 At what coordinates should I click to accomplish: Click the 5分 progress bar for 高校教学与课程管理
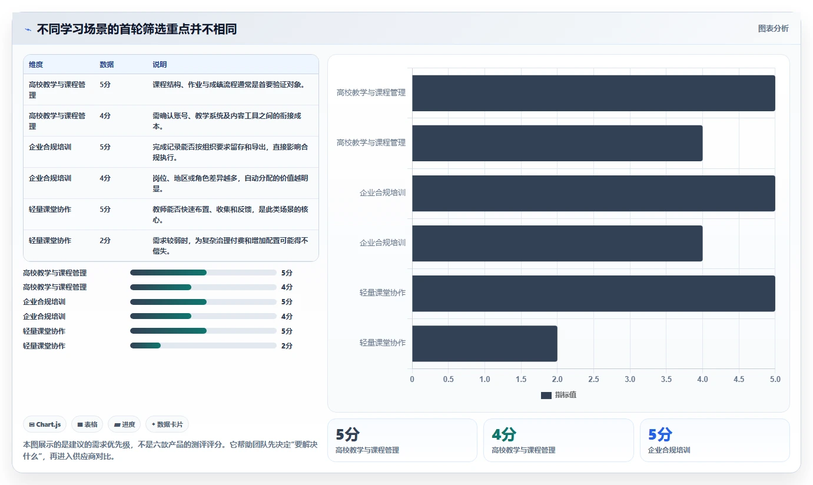tap(203, 273)
